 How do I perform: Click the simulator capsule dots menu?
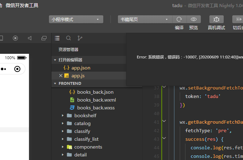click(4, 69)
